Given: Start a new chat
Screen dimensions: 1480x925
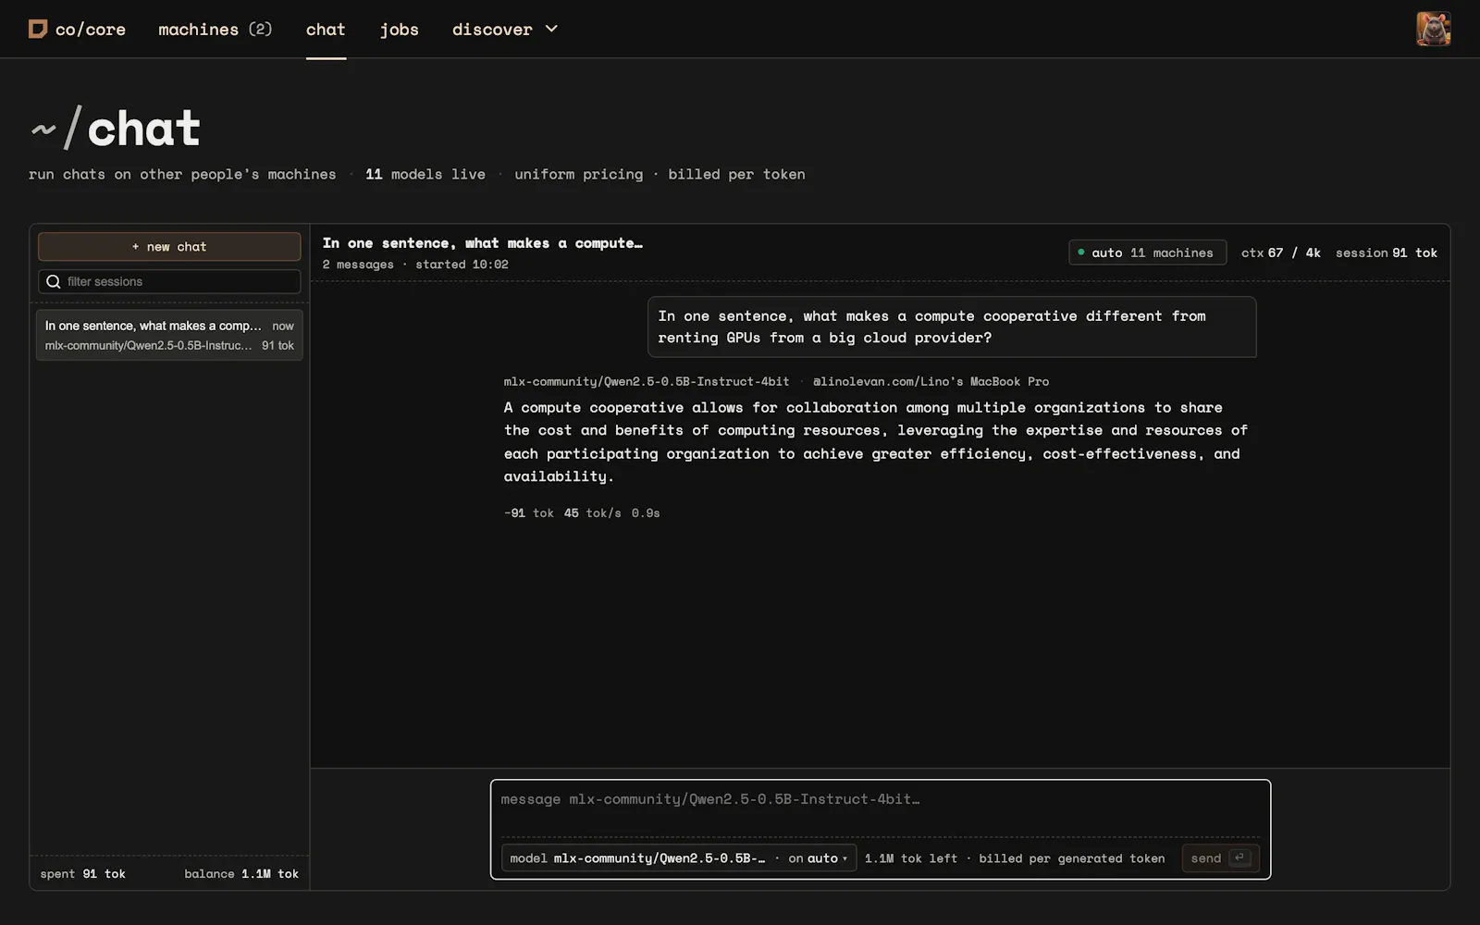Looking at the screenshot, I should coord(169,247).
